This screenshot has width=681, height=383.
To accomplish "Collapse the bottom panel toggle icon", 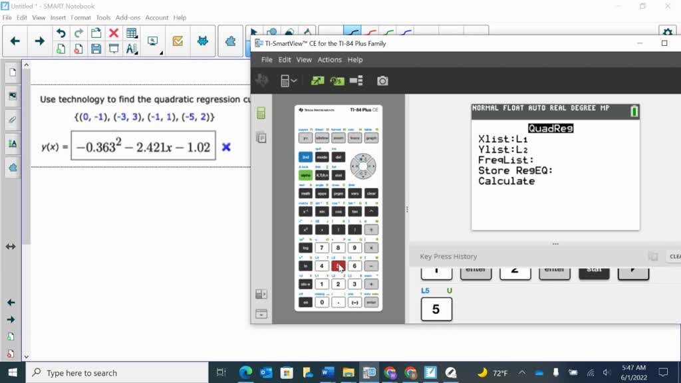I will (261, 314).
